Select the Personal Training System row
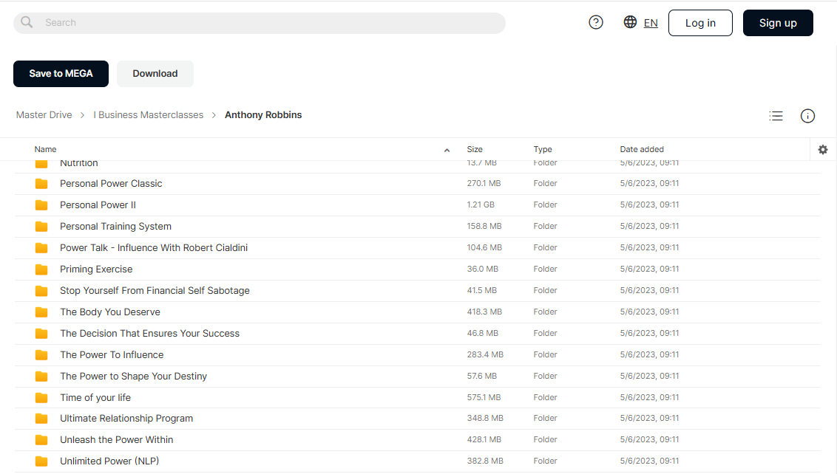The image size is (837, 474). click(417, 227)
